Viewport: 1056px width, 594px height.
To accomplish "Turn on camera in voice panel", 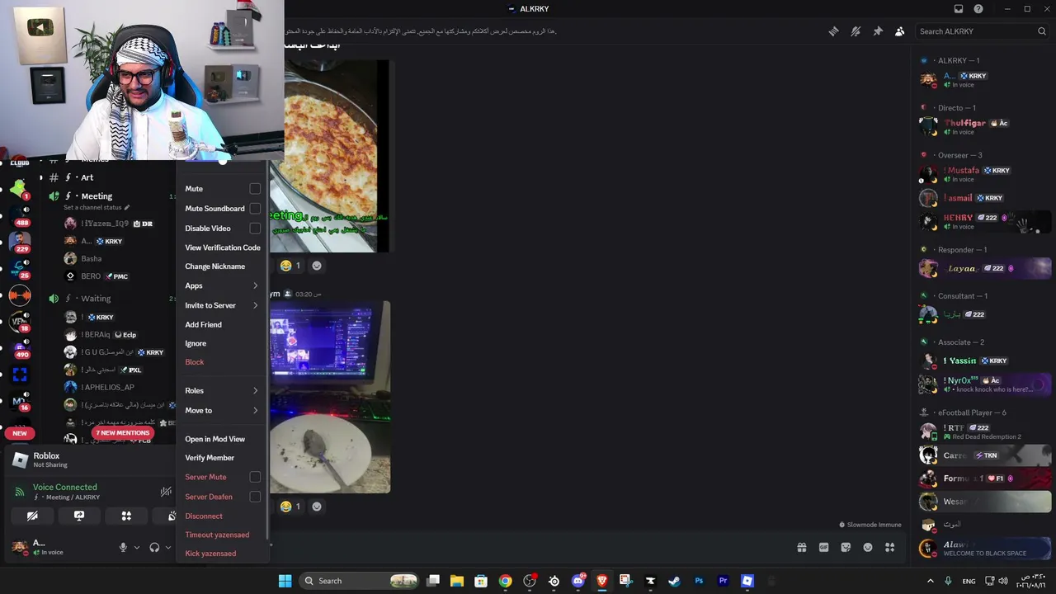I will 32,516.
